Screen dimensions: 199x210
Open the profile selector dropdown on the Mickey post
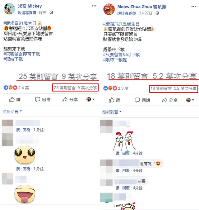coord(90,99)
